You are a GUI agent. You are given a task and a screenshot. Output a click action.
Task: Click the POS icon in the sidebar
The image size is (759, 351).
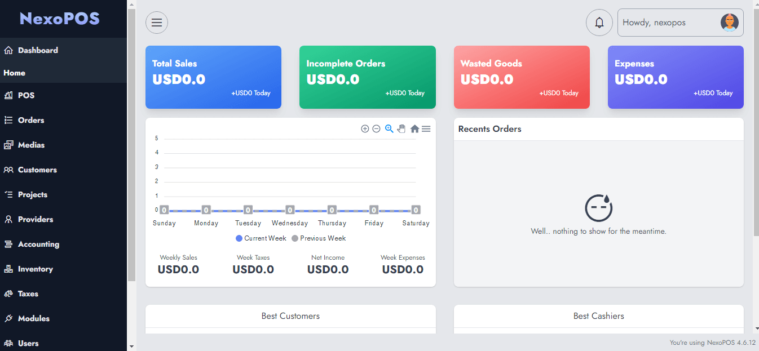[x=8, y=95]
